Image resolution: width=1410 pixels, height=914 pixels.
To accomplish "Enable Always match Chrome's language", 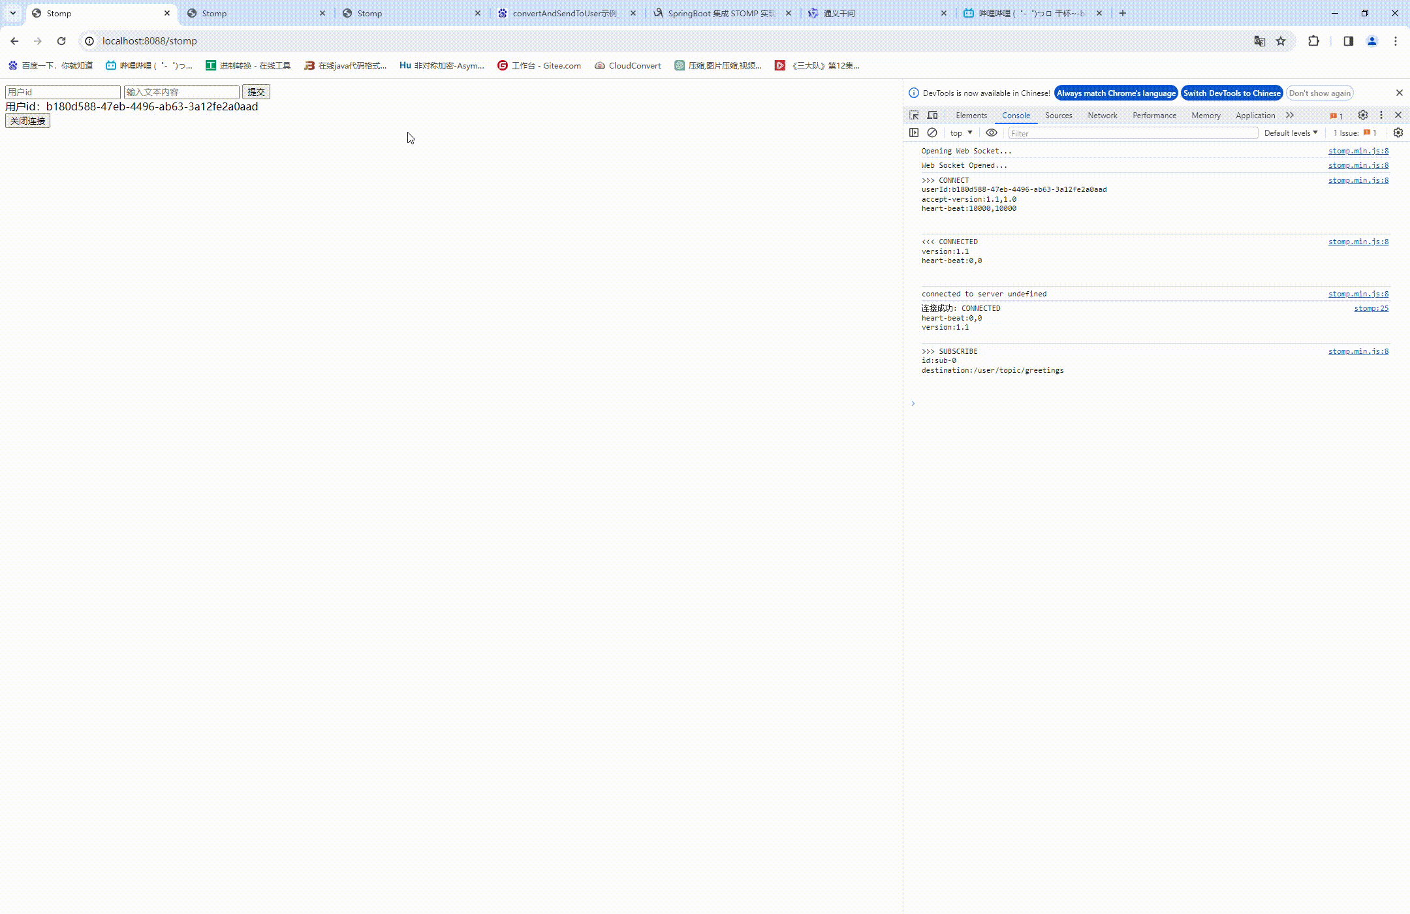I will [1116, 93].
